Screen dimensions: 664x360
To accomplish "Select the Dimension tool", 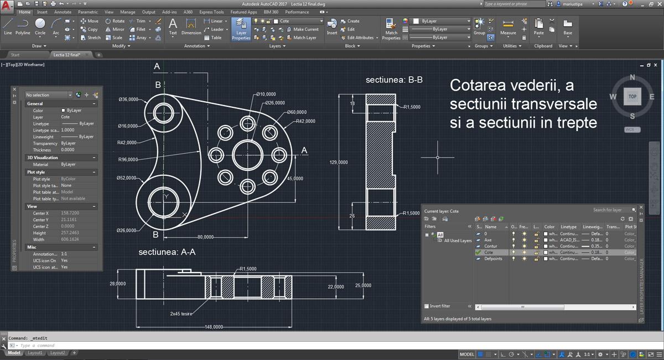I will 191,27.
